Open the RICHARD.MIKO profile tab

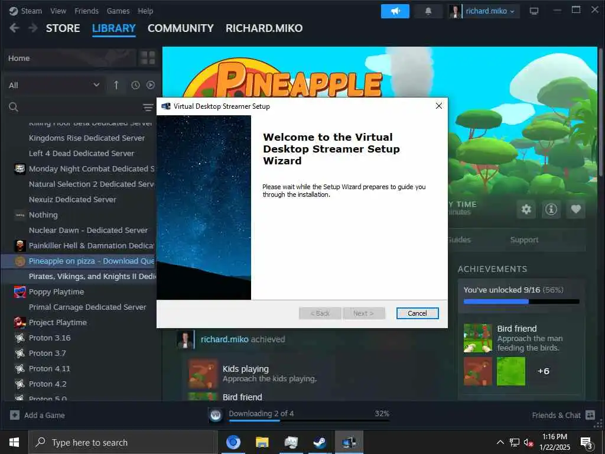coord(264,28)
